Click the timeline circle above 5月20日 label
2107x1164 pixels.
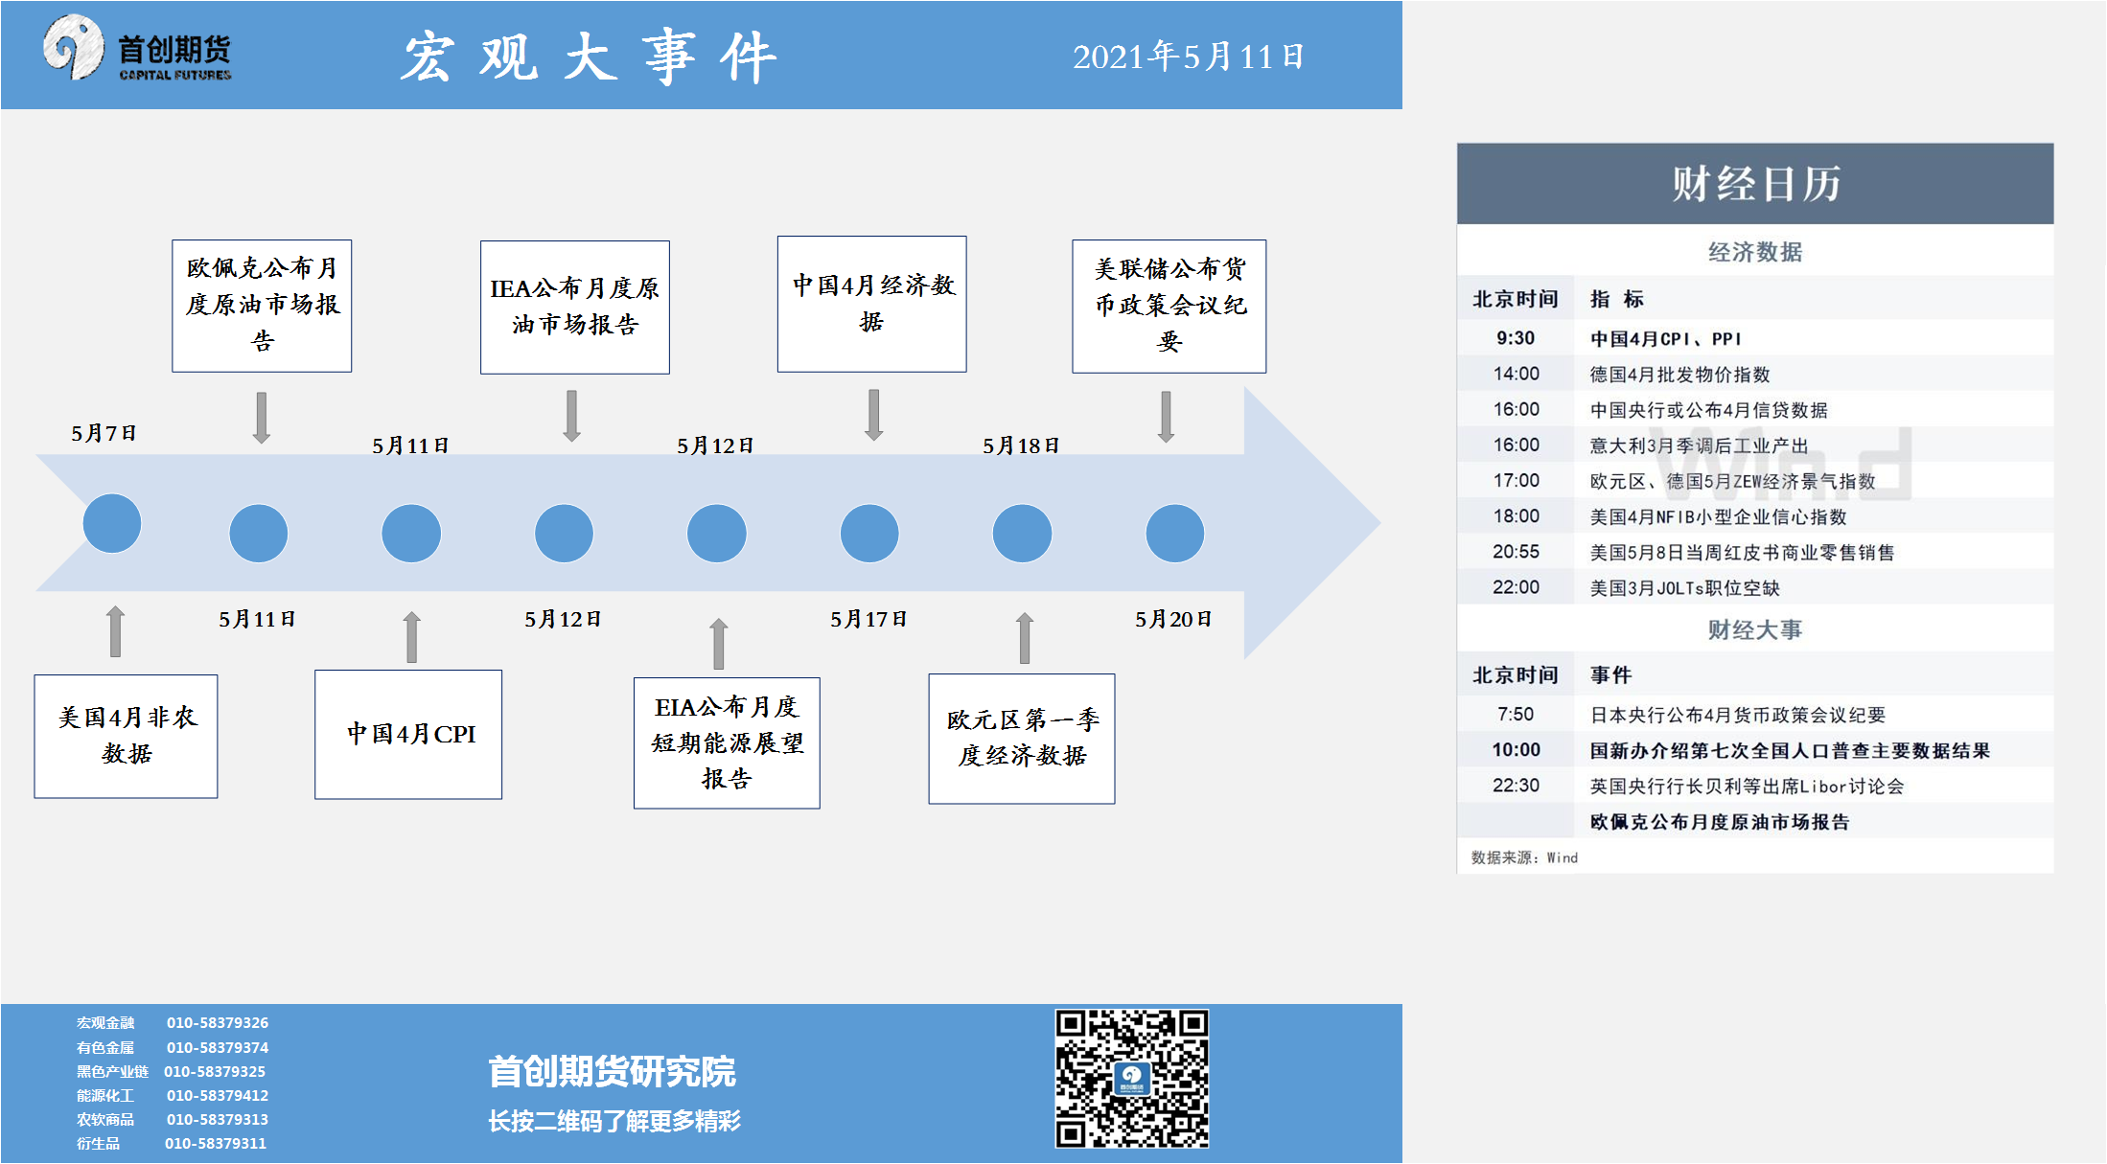tap(1175, 533)
